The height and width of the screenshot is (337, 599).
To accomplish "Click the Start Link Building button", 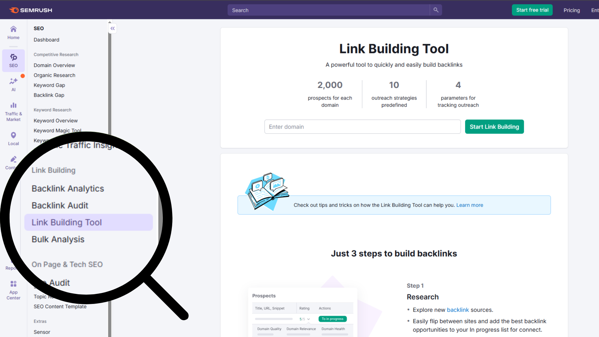I will [494, 127].
